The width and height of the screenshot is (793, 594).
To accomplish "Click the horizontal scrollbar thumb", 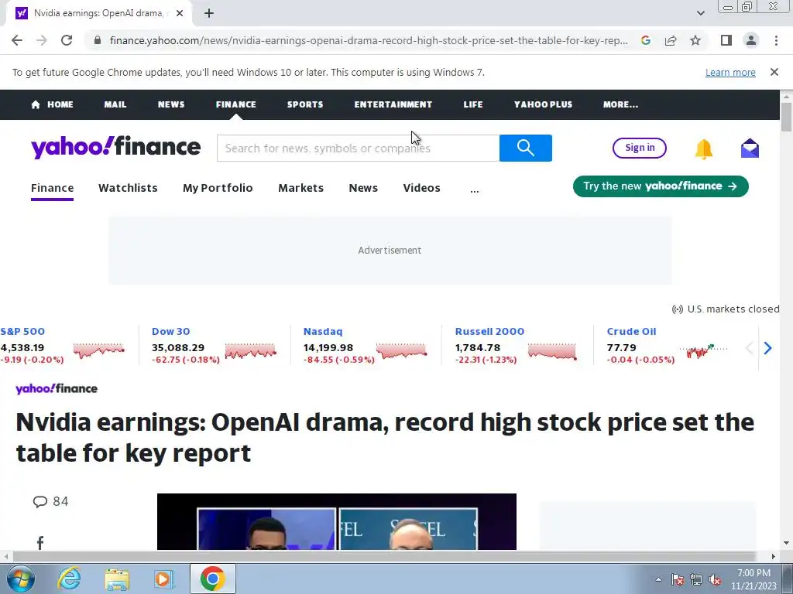I will point(384,556).
